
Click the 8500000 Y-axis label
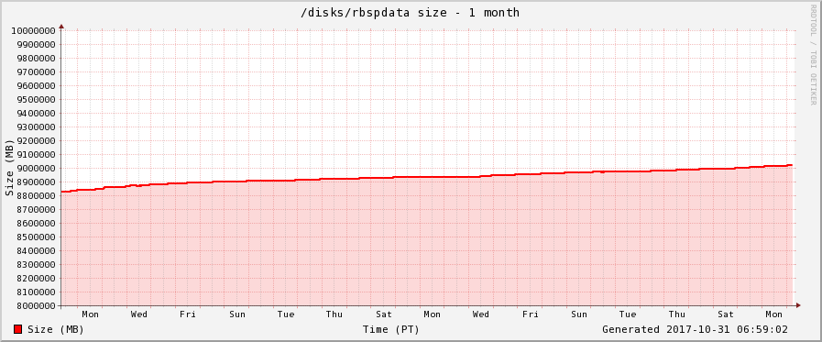pos(37,237)
